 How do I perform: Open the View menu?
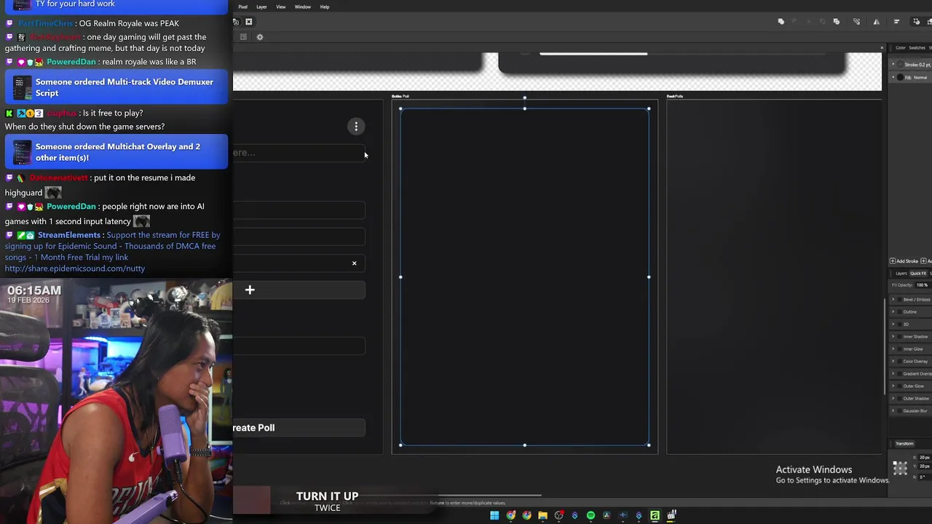280,7
